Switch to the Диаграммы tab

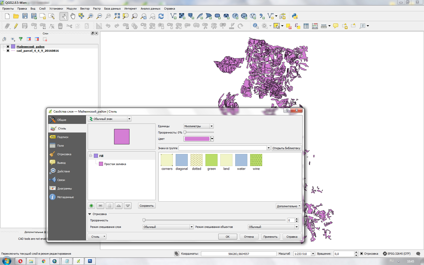point(67,189)
